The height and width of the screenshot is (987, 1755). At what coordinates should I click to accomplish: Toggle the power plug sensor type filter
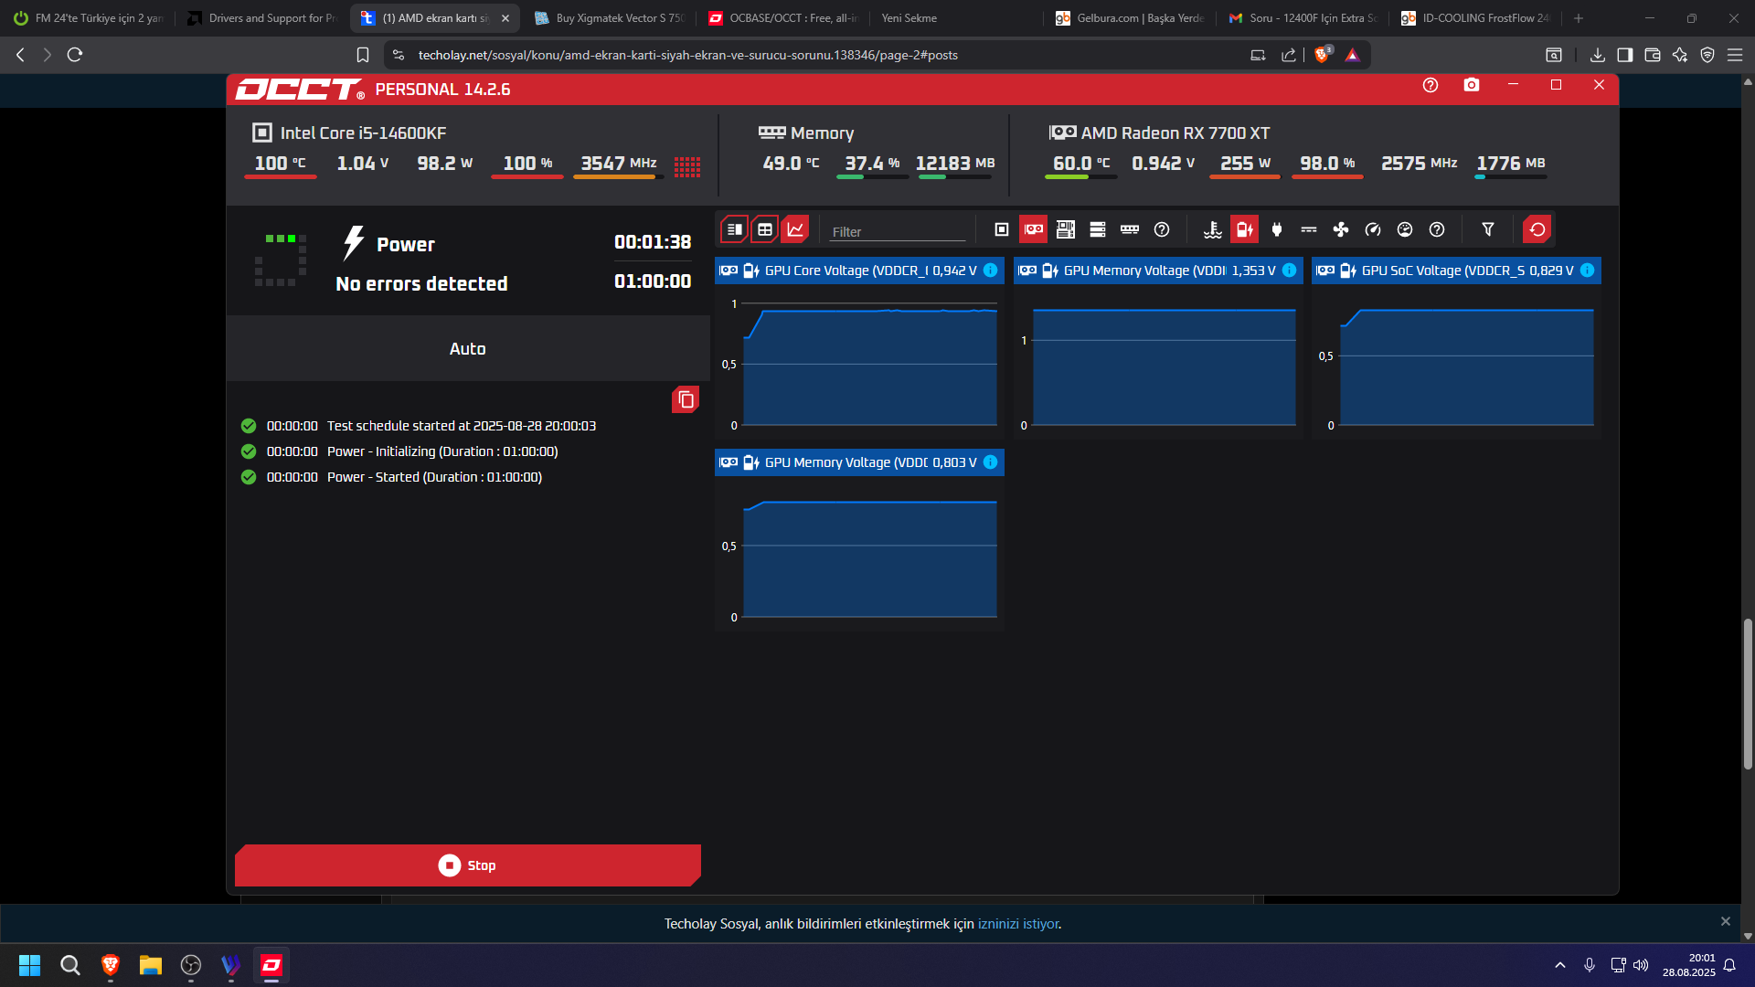click(x=1277, y=229)
